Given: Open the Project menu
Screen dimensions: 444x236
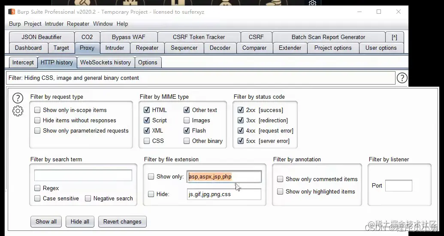Looking at the screenshot, I should point(33,24).
